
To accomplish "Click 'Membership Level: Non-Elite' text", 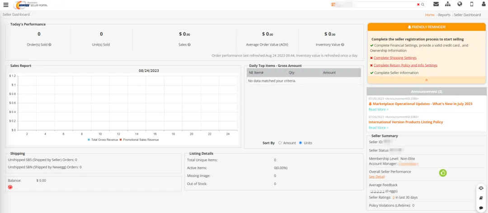I will pyautogui.click(x=392, y=158).
